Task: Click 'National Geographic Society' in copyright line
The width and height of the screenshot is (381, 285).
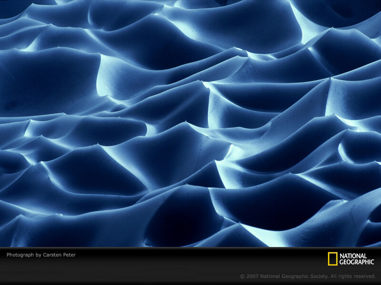Action: point(294,276)
